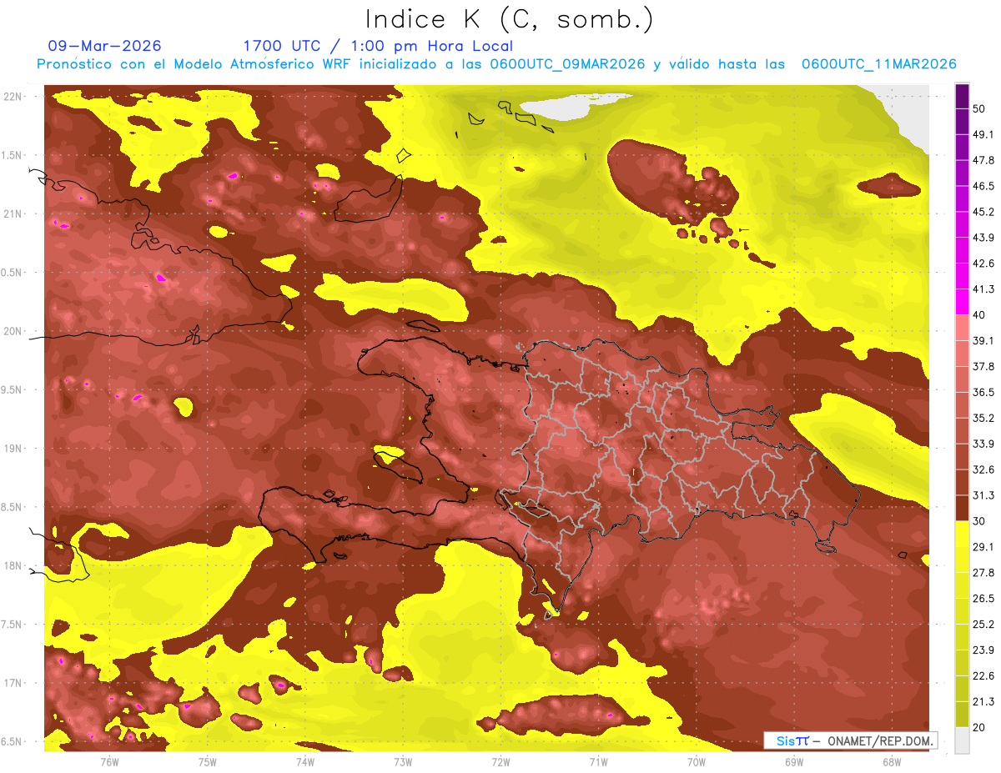The image size is (1001, 773).
Task: Select the color bar value '21.3'
Action: (983, 702)
